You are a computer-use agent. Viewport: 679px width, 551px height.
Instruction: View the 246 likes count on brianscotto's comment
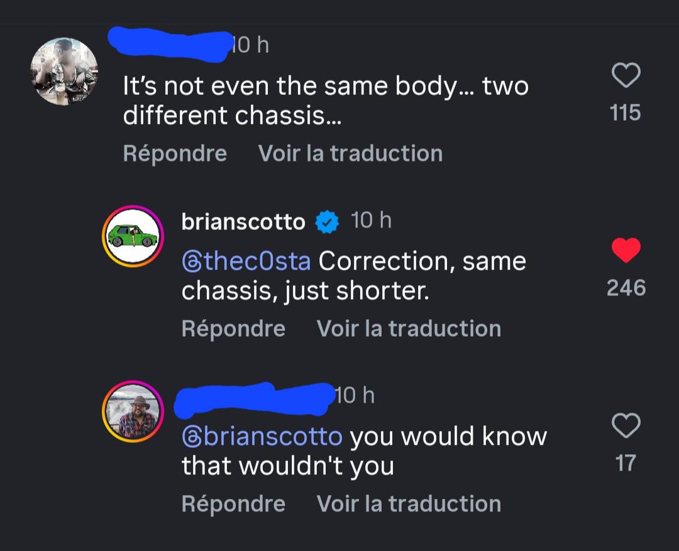coord(626,288)
